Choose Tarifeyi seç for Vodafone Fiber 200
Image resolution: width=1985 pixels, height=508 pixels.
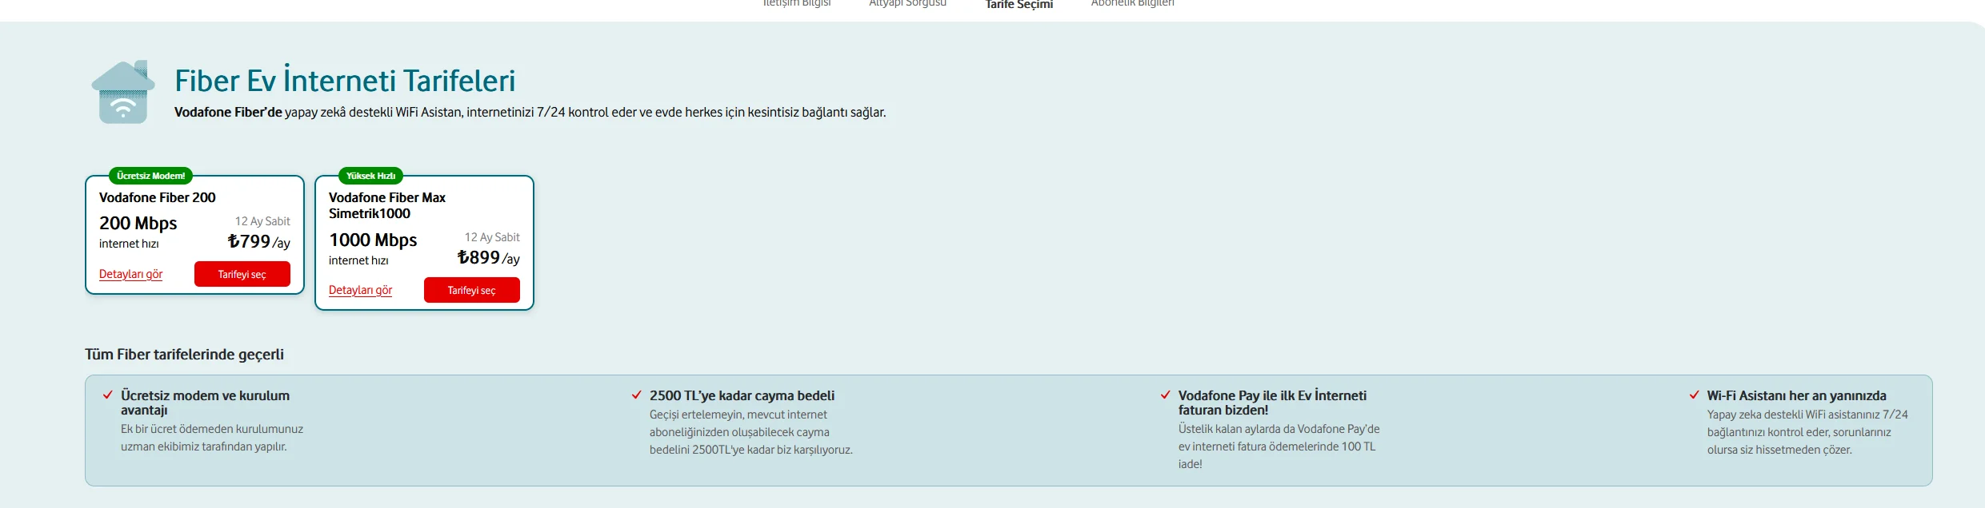pyautogui.click(x=242, y=274)
